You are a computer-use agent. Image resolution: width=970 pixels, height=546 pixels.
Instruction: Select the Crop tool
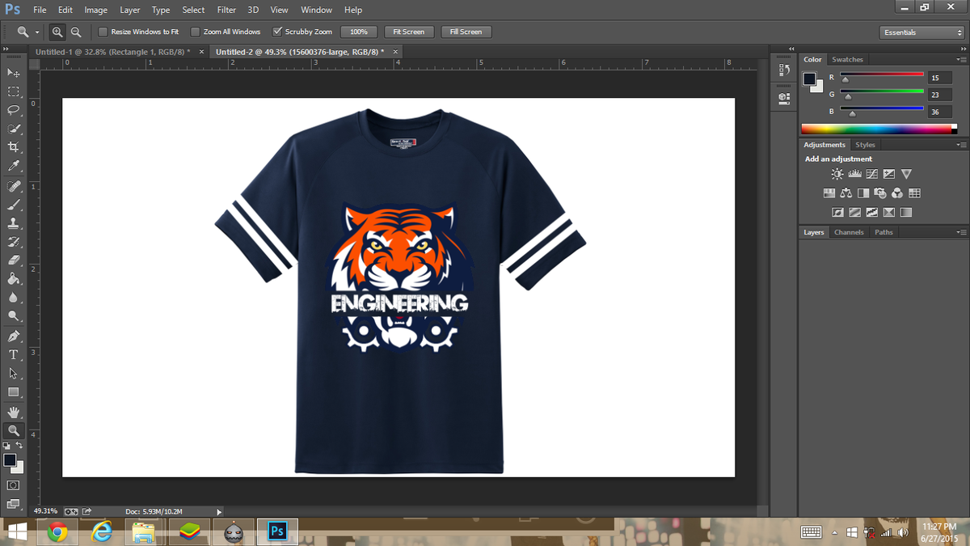(x=14, y=147)
